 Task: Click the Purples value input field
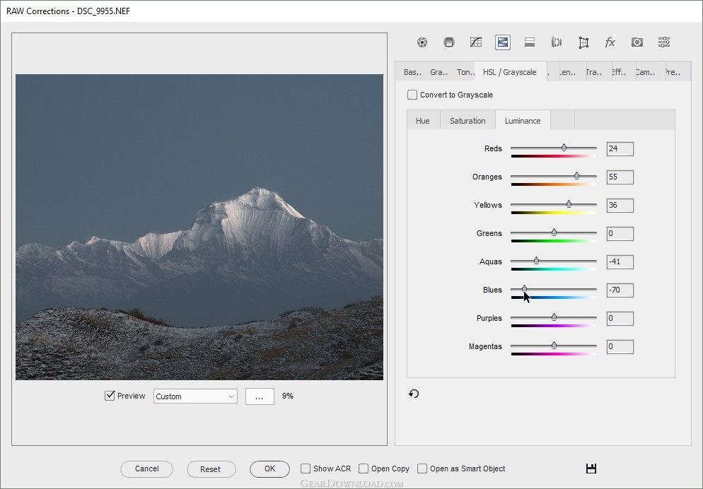620,319
